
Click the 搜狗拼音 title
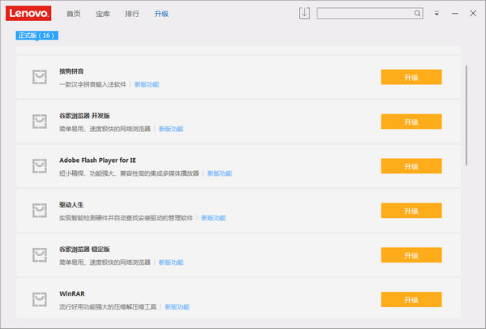point(71,71)
